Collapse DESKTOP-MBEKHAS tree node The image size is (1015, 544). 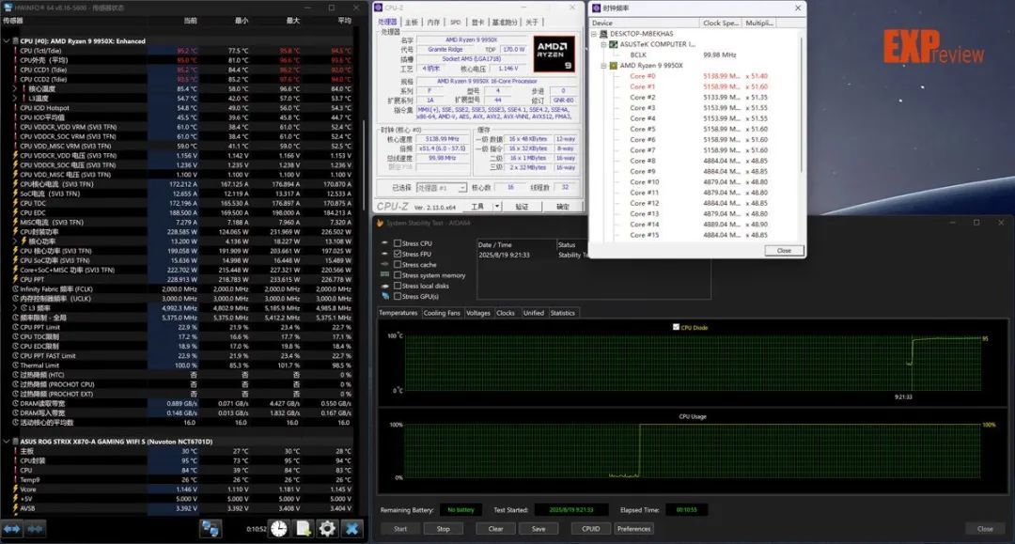coord(594,34)
